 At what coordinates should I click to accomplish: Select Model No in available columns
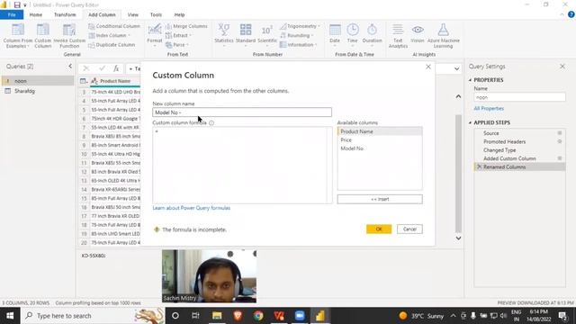[x=380, y=148]
